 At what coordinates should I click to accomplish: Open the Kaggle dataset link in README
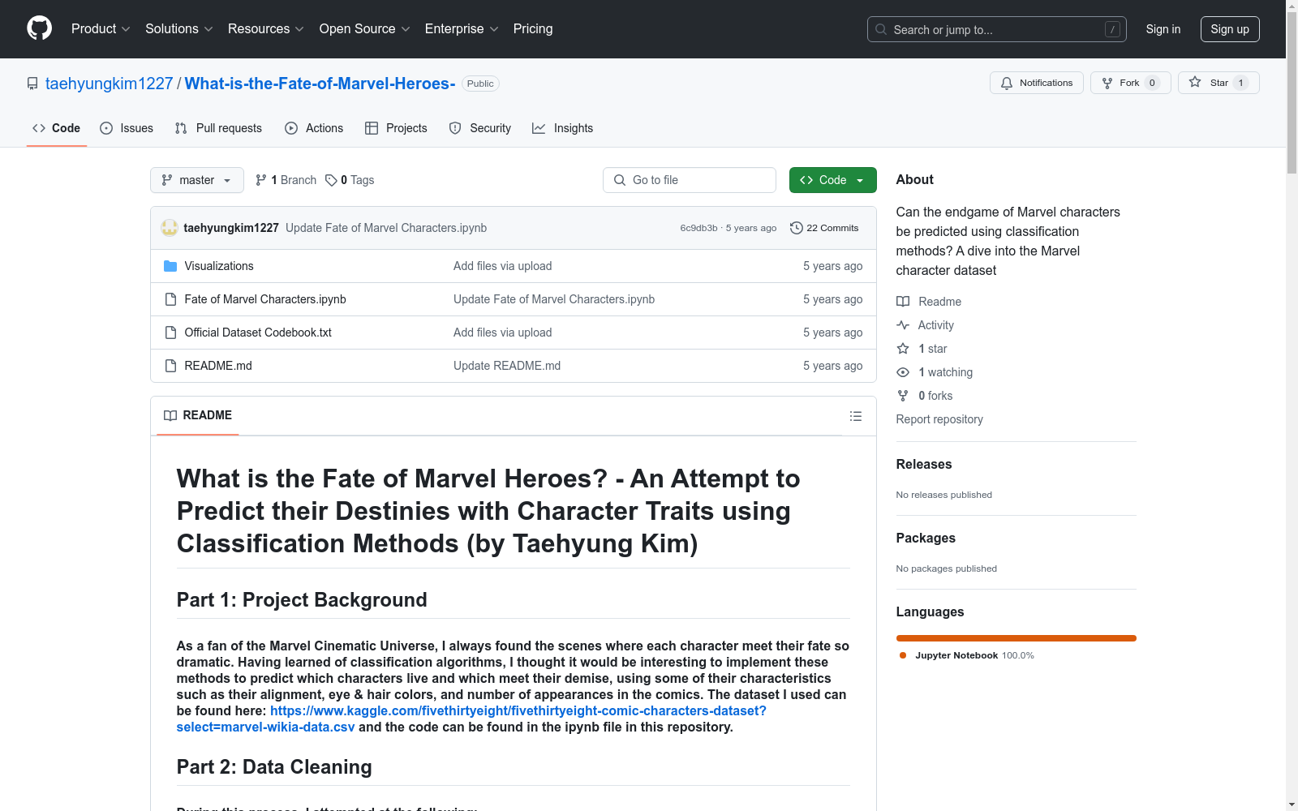471,719
